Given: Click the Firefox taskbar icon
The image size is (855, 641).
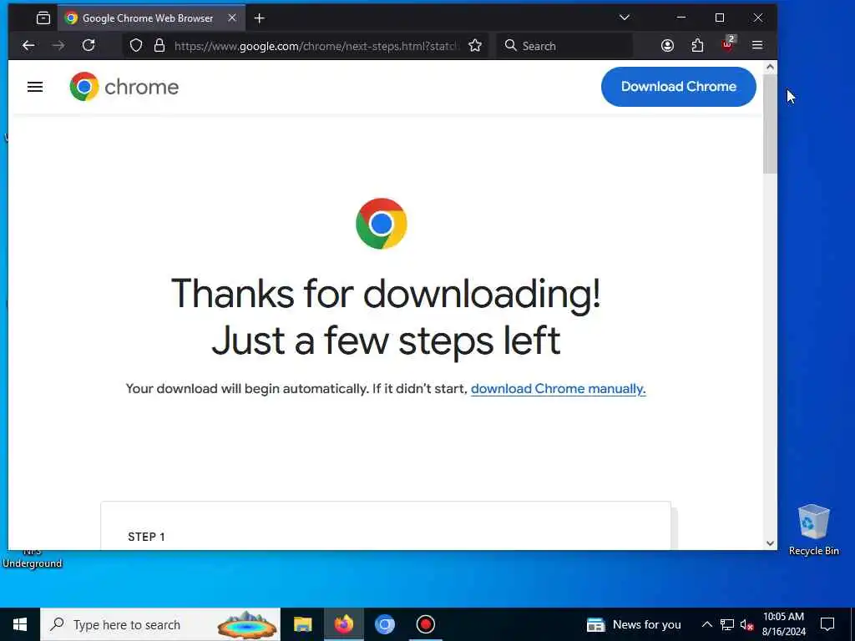Looking at the screenshot, I should (343, 624).
